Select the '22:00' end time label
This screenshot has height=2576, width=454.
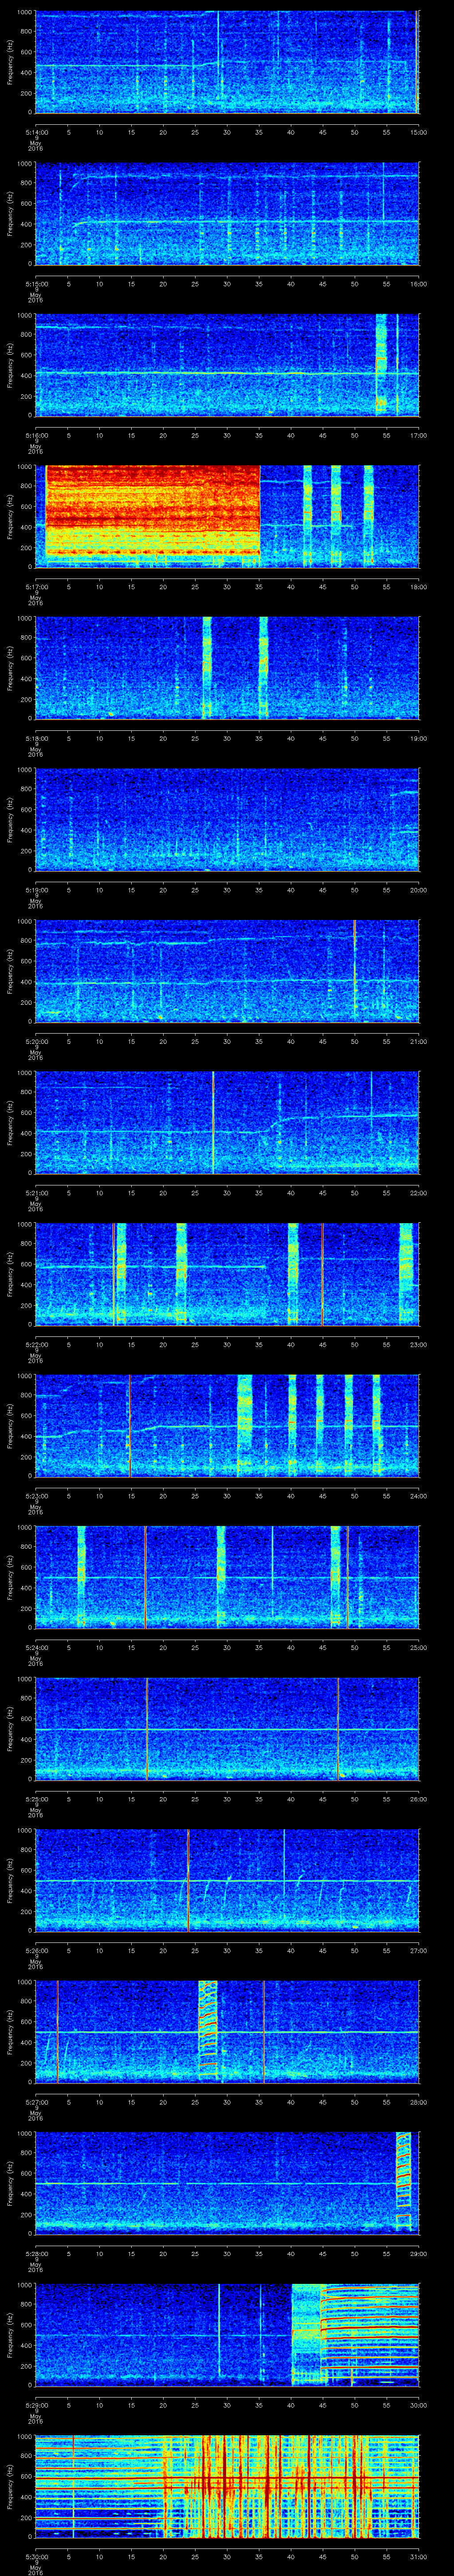[419, 1193]
